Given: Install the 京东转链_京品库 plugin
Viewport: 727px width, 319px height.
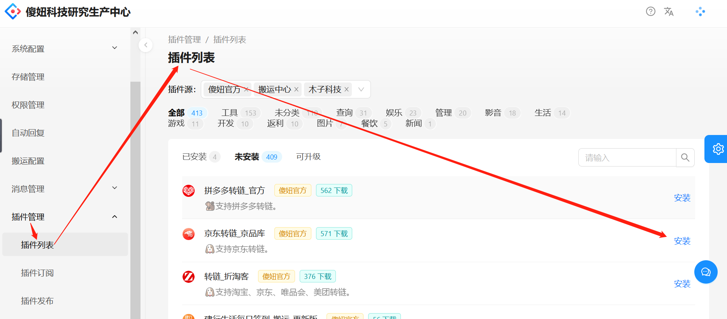Looking at the screenshot, I should (x=682, y=241).
